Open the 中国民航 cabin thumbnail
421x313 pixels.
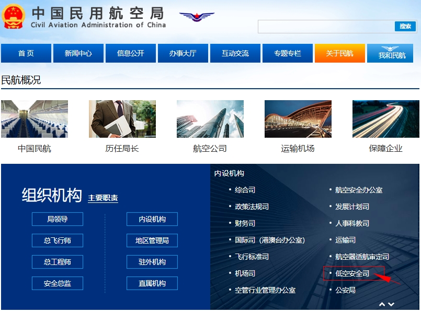tap(35, 119)
